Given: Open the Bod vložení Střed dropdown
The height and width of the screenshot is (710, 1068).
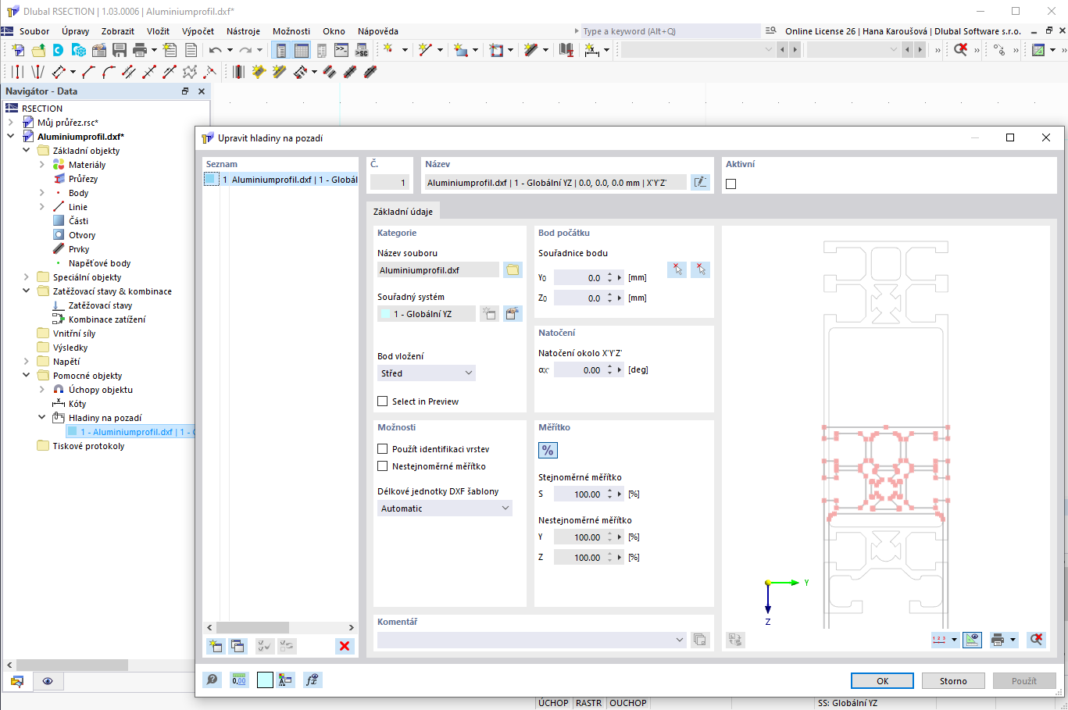Looking at the screenshot, I should pyautogui.click(x=427, y=373).
